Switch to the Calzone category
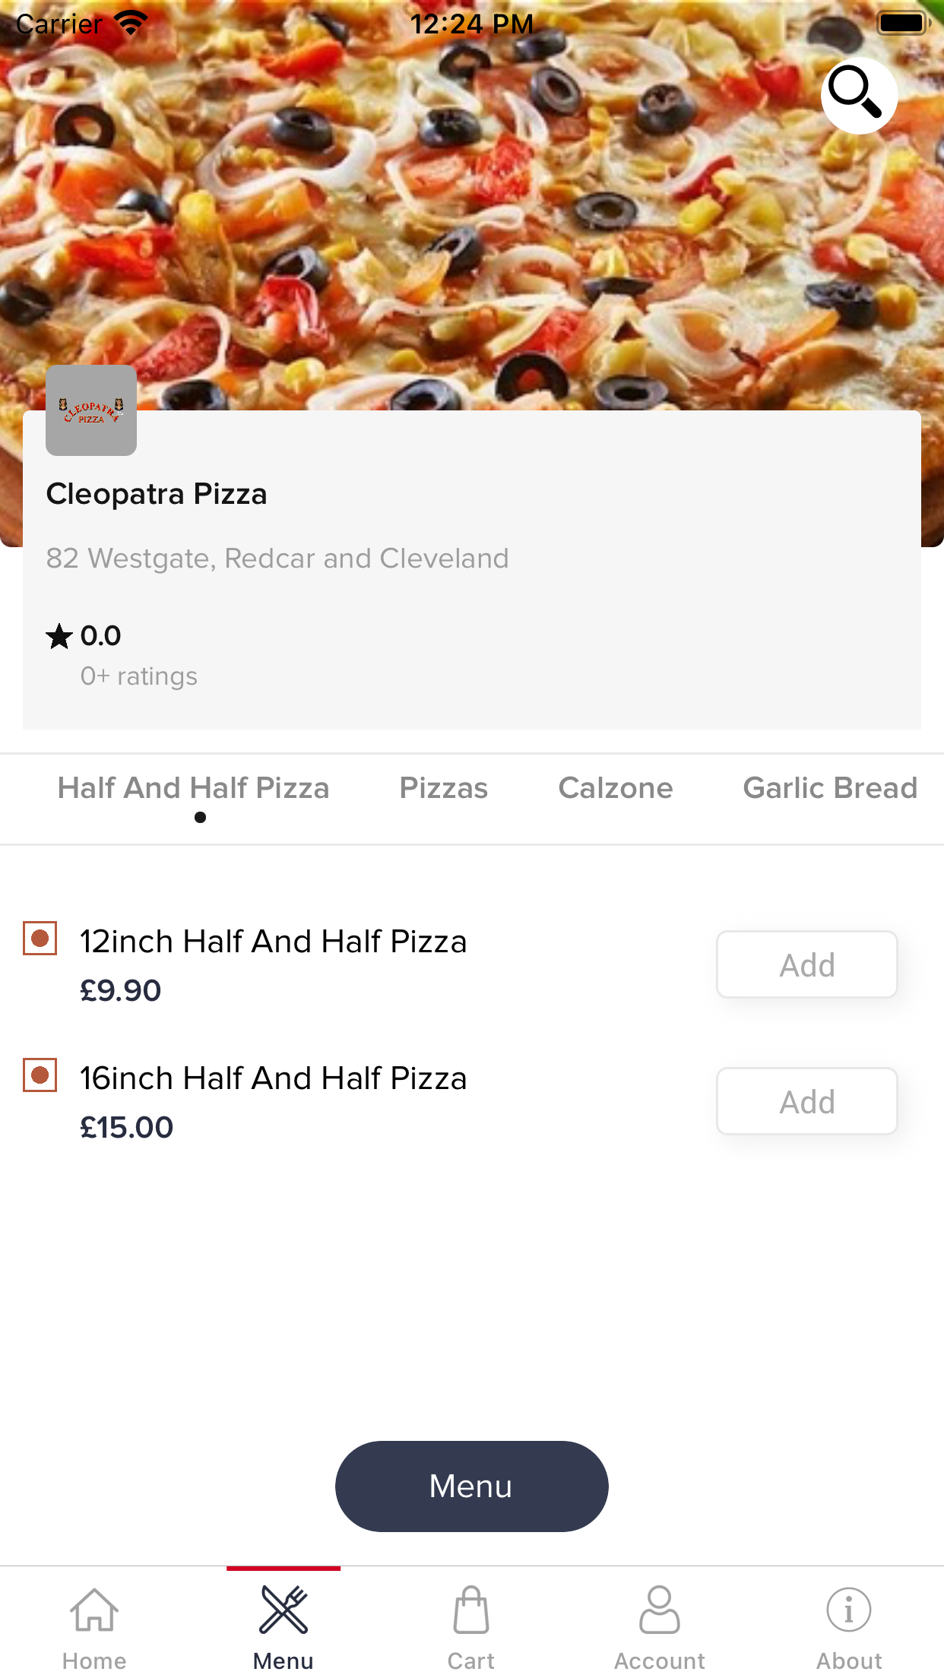This screenshot has width=944, height=1678. pos(616,788)
